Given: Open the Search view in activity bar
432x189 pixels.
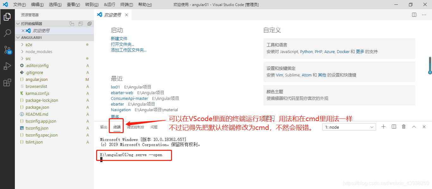Looking at the screenshot, I should tap(7, 33).
